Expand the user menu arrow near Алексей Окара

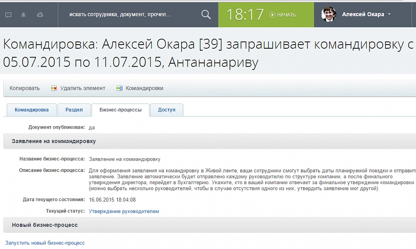coord(390,15)
